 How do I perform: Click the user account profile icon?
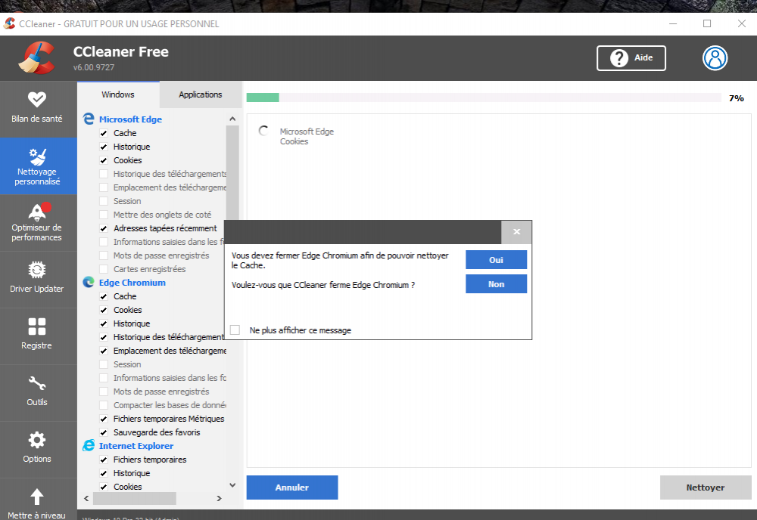[715, 58]
